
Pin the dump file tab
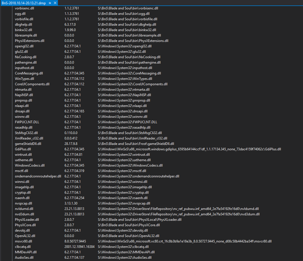tap(50, 3)
